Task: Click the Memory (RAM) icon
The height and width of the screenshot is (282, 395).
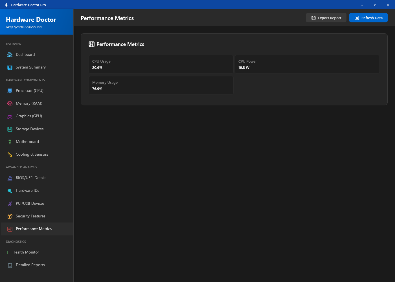Action: (10, 103)
